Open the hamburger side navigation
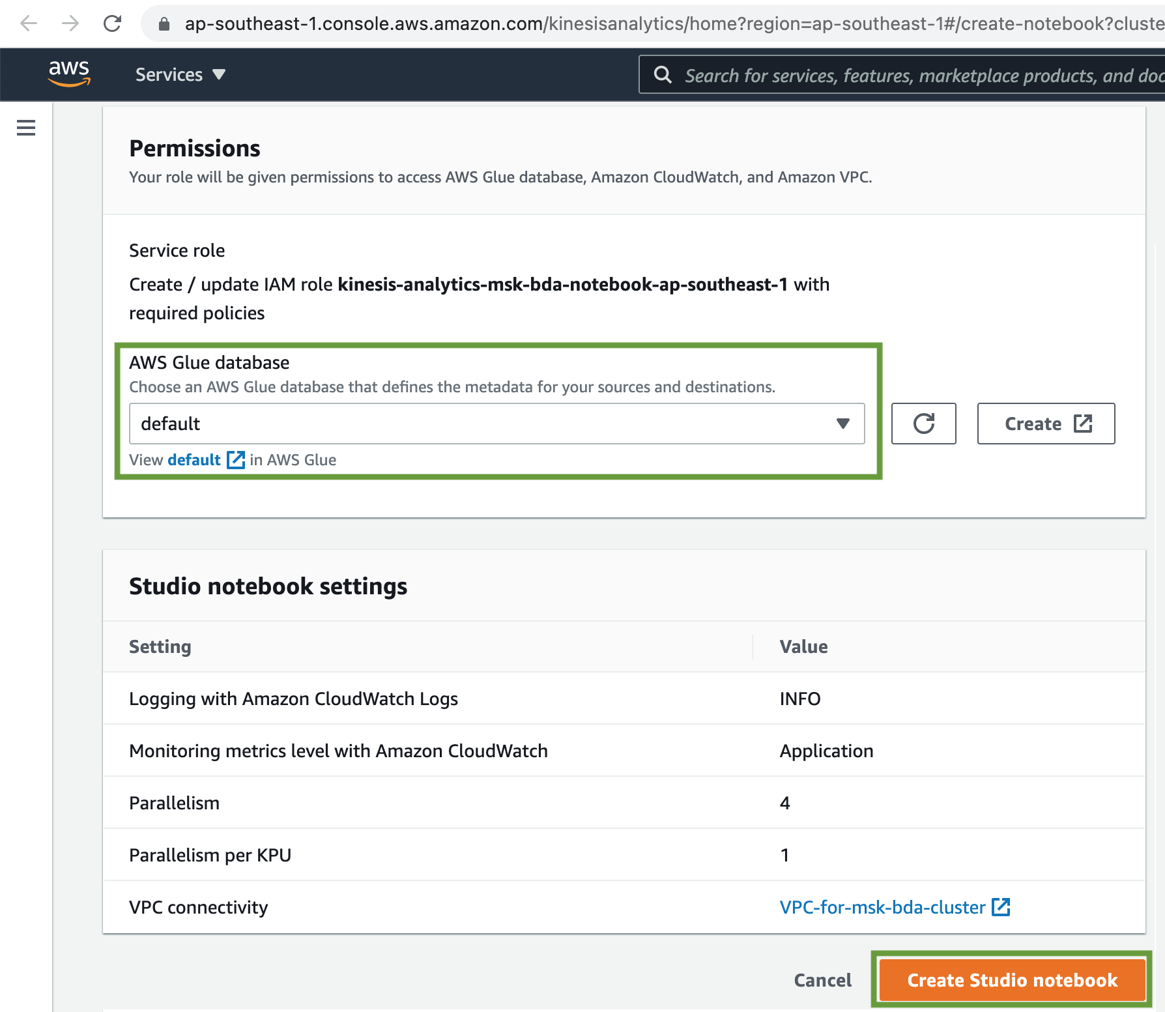The height and width of the screenshot is (1012, 1165). 26,128
